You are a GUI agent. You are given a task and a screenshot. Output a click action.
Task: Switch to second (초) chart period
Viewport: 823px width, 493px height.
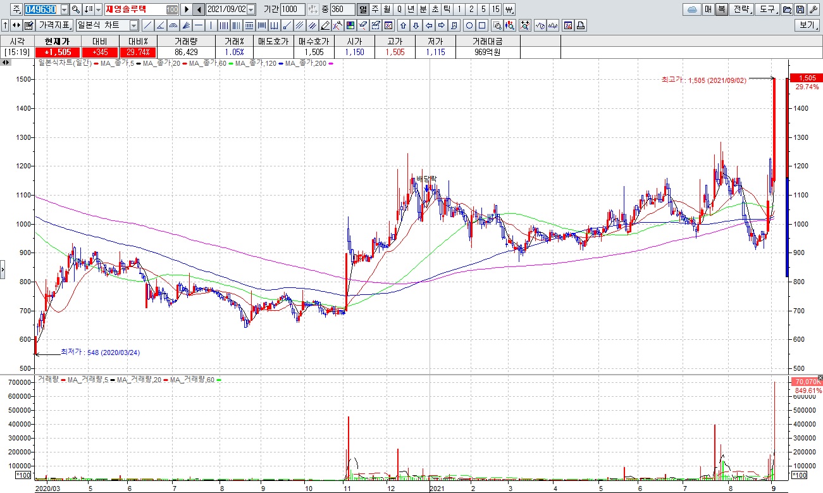tap(435, 9)
